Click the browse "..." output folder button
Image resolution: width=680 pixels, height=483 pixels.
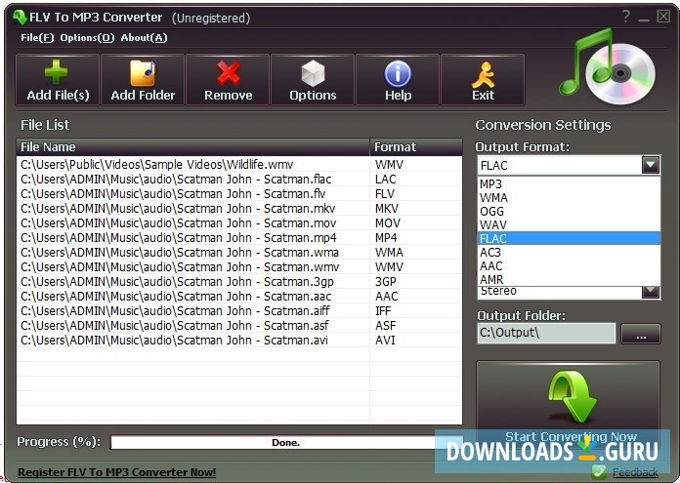click(641, 334)
